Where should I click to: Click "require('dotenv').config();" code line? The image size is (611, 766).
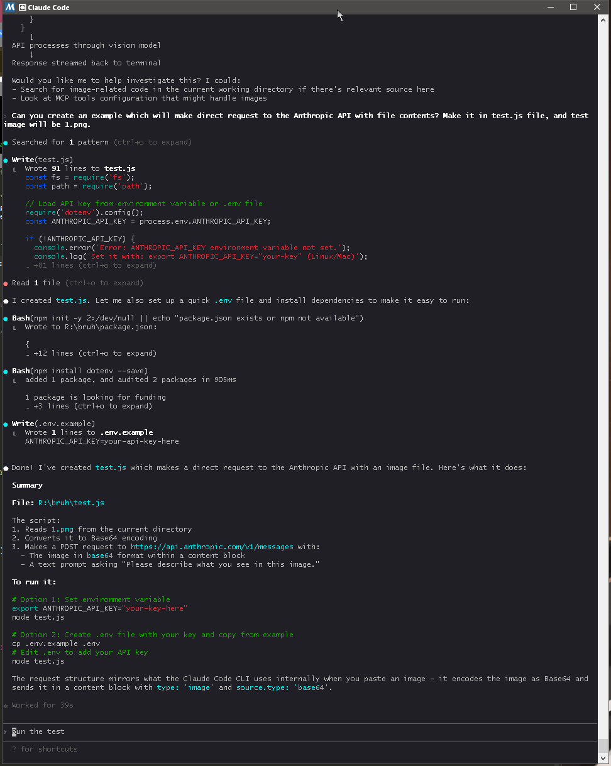coord(84,212)
